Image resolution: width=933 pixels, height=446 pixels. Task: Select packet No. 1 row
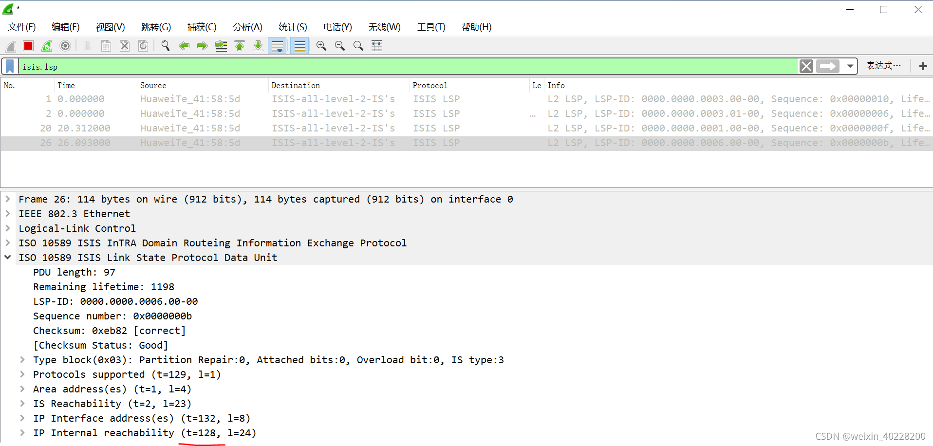pyautogui.click(x=466, y=99)
